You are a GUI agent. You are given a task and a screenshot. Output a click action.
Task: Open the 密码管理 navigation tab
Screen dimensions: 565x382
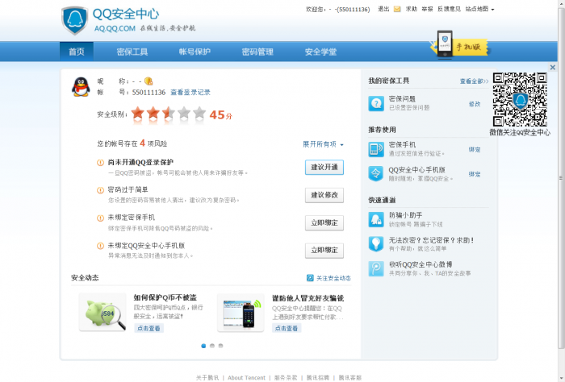pyautogui.click(x=257, y=52)
